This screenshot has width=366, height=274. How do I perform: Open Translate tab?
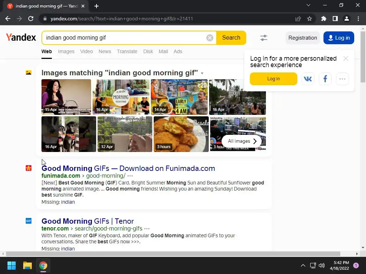127,51
